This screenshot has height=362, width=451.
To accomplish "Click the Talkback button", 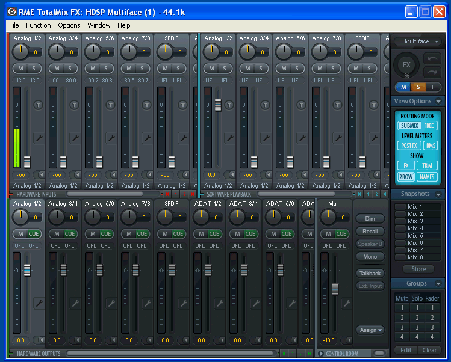I will (370, 274).
